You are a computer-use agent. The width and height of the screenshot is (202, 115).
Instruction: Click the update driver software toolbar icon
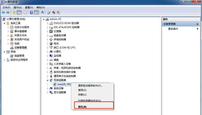click(x=49, y=12)
